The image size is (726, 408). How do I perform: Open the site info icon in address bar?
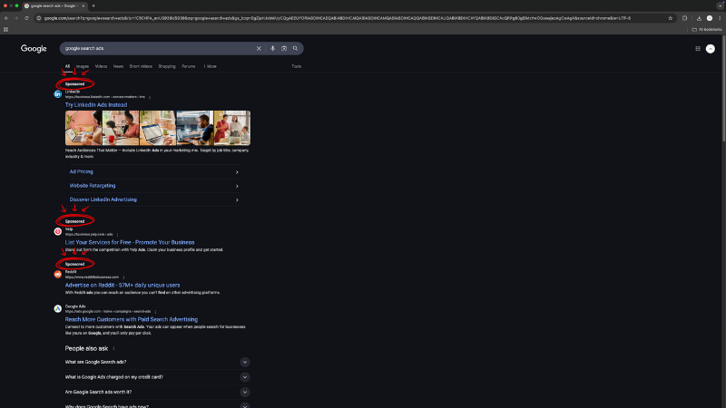pyautogui.click(x=39, y=18)
